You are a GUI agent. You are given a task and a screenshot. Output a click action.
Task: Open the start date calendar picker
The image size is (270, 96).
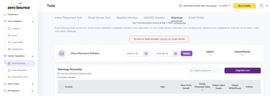click(x=146, y=54)
